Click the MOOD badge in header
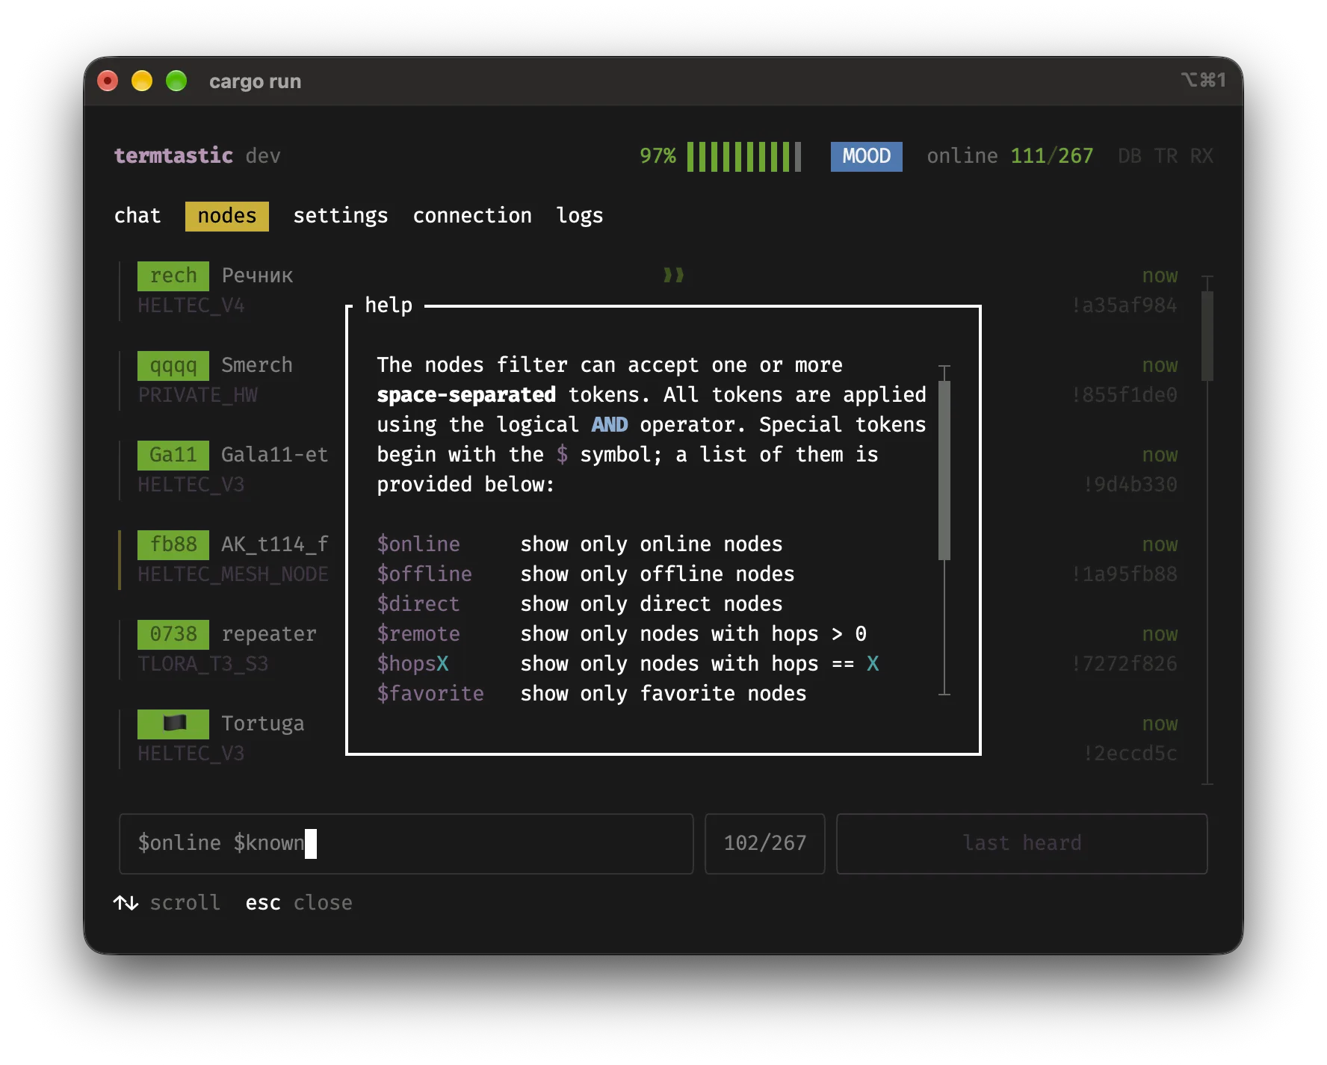Image resolution: width=1327 pixels, height=1065 pixels. click(867, 156)
